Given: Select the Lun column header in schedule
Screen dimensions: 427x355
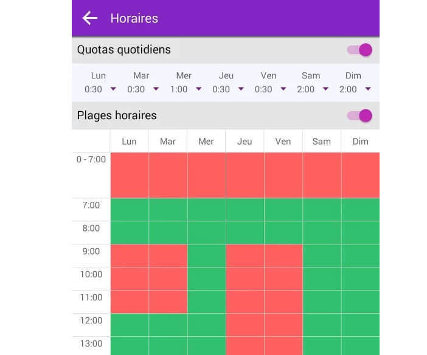Looking at the screenshot, I should click(x=129, y=141).
